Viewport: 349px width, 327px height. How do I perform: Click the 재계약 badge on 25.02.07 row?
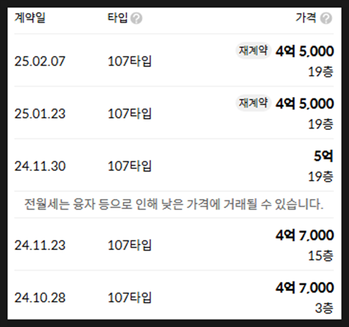pyautogui.click(x=253, y=51)
